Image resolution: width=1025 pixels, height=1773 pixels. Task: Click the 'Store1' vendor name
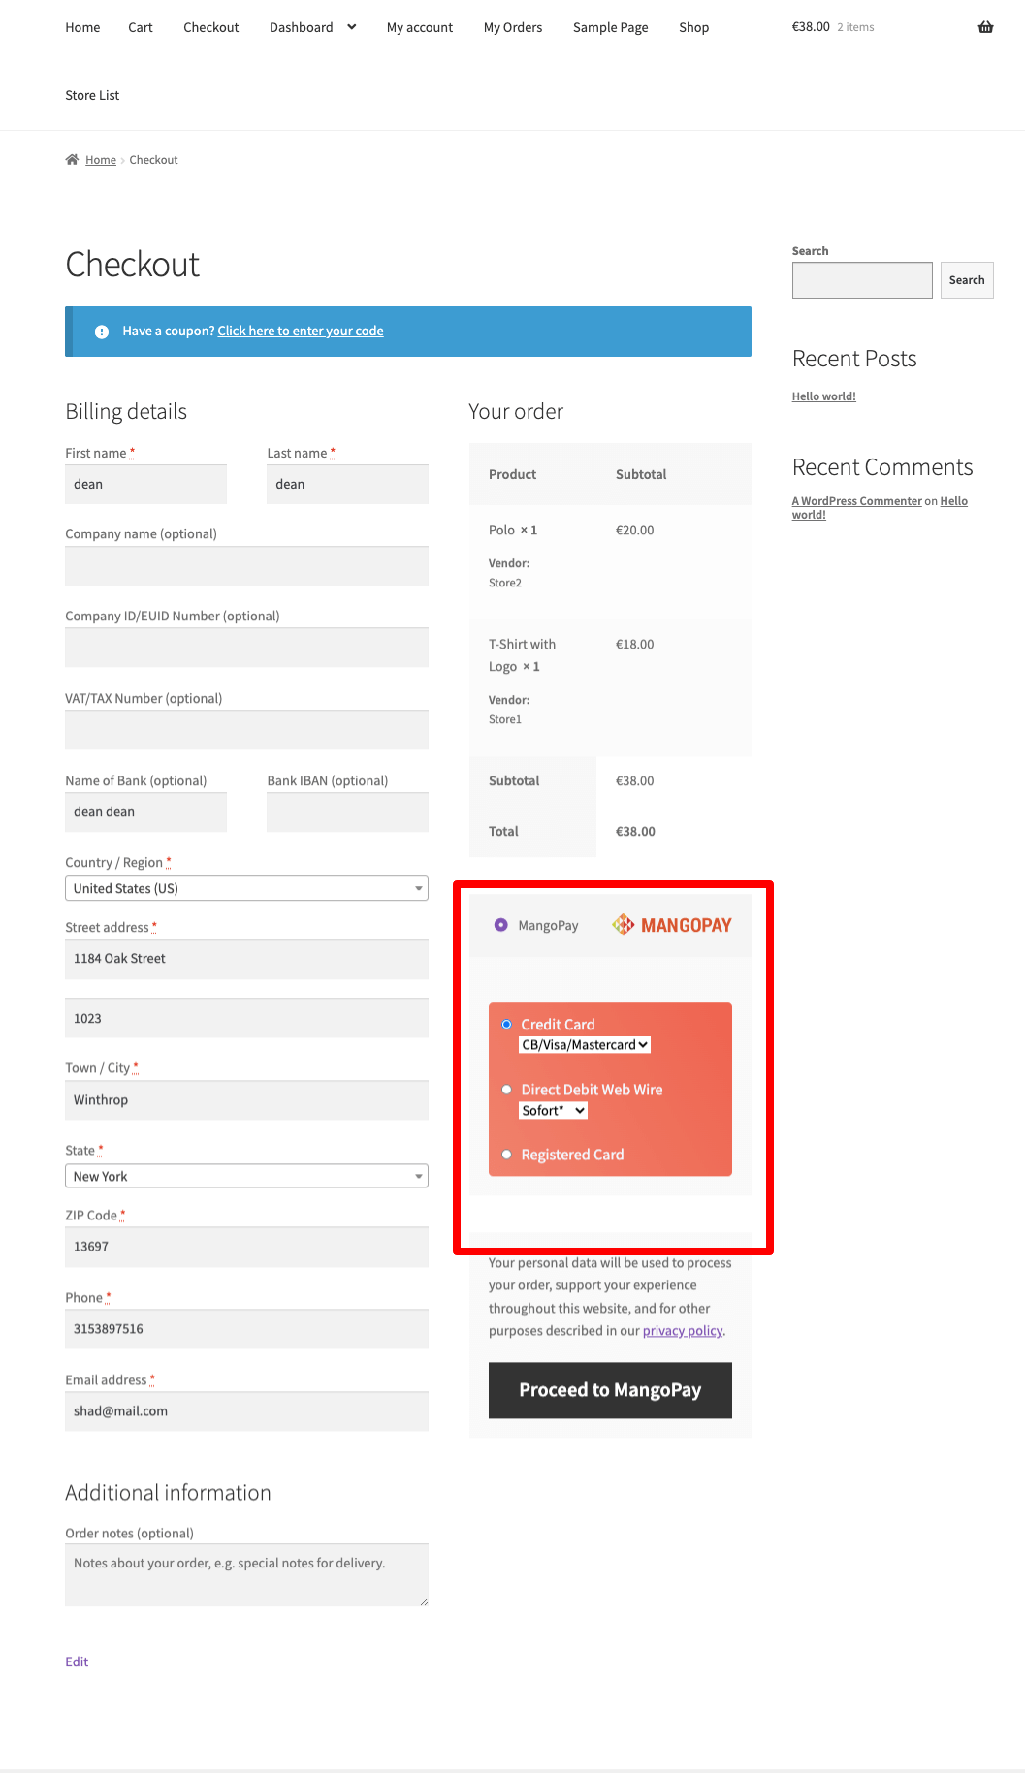505,719
